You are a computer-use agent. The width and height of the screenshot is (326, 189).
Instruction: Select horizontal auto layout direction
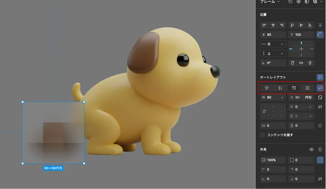(x=294, y=88)
